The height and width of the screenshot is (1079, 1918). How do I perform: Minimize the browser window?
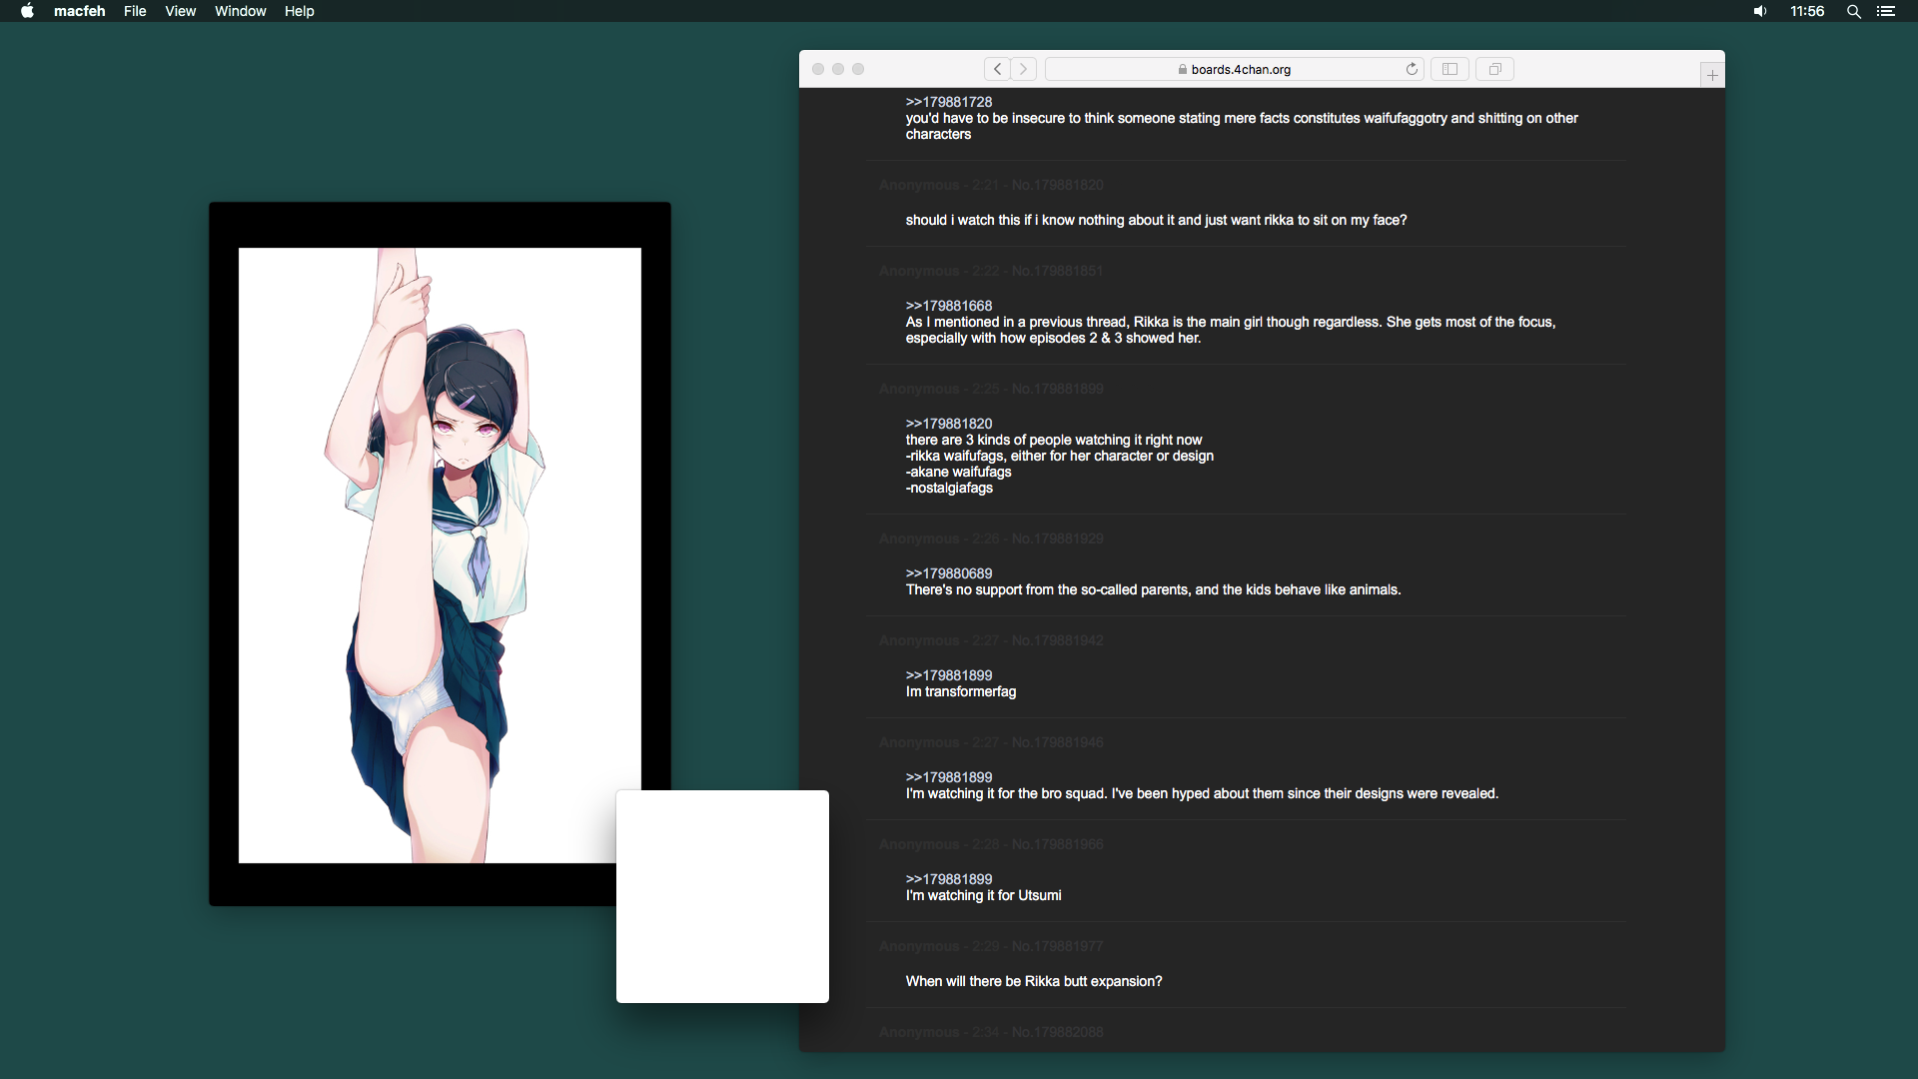(x=838, y=69)
